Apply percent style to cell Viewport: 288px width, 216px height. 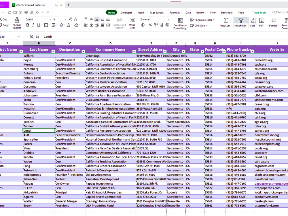point(150,25)
